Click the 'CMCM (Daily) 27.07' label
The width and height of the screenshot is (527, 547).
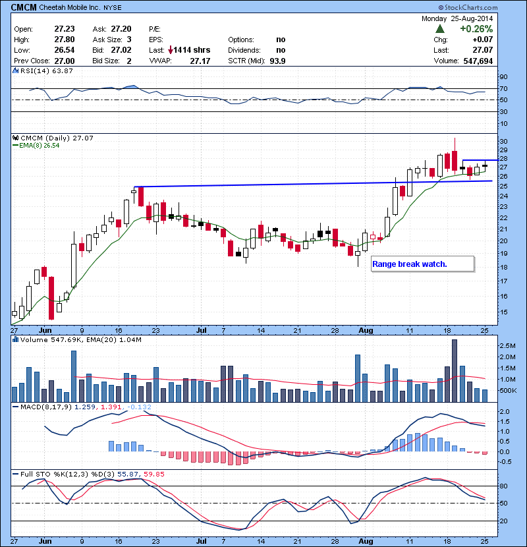coord(57,138)
